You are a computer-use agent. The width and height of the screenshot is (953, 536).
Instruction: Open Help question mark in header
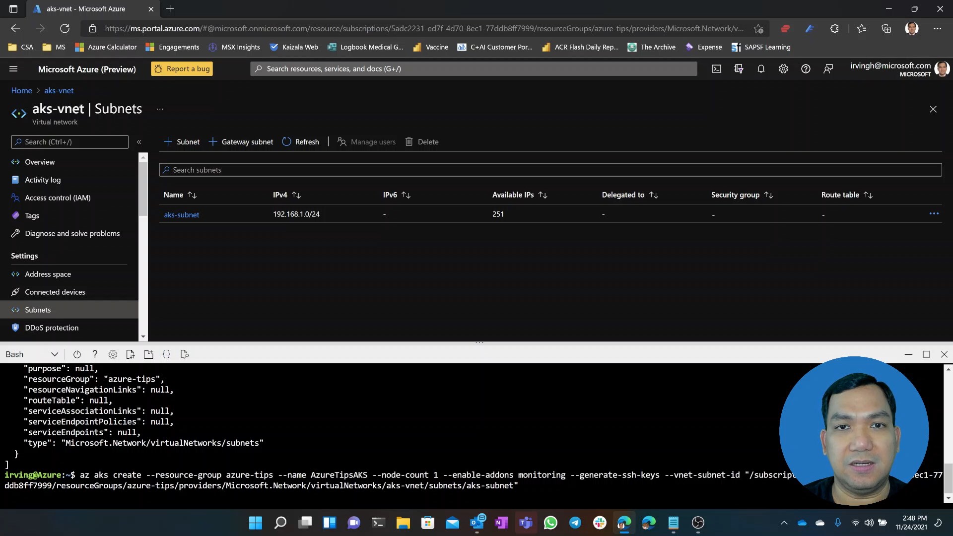tap(806, 69)
